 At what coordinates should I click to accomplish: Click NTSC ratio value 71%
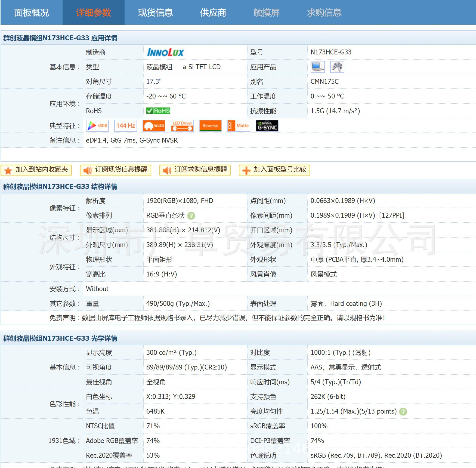[153, 426]
